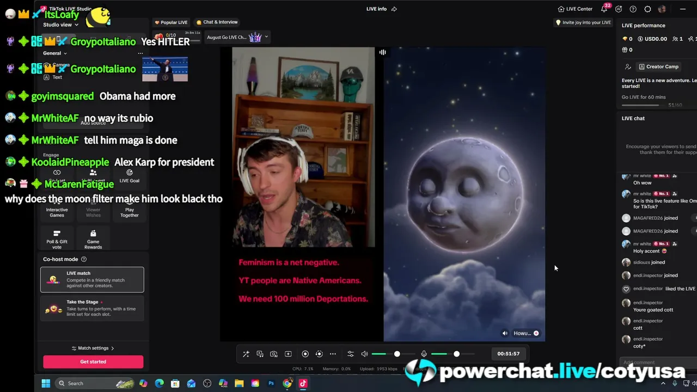Screen dimensions: 697x392
Task: Click the Windows taskbar Search box
Action: [95, 383]
